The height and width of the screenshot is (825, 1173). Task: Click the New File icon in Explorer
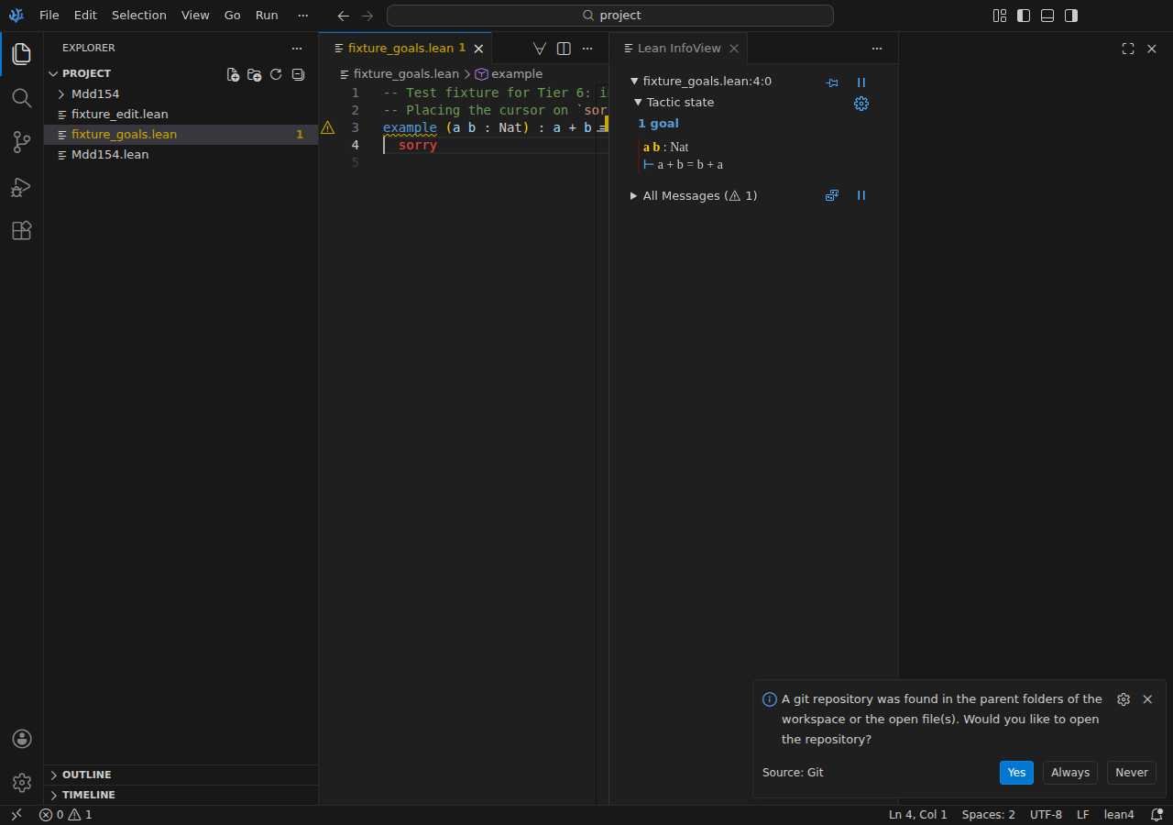tap(233, 74)
